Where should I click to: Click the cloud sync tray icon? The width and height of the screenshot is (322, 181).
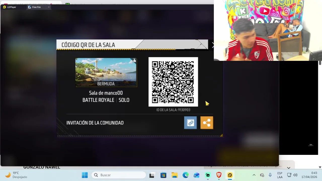tap(262, 175)
